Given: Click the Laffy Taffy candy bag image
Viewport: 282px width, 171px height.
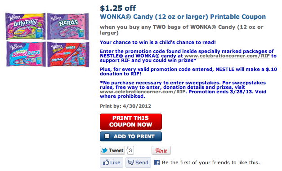Looking at the screenshot, I should [25, 26].
